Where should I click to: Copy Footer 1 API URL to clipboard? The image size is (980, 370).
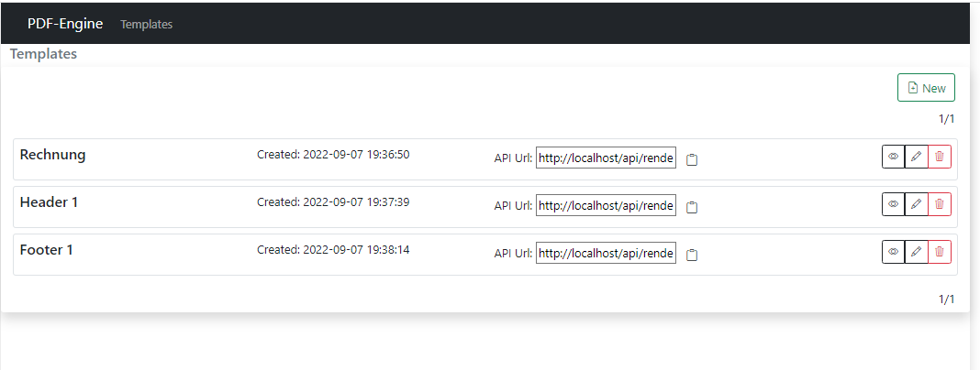pyautogui.click(x=693, y=255)
